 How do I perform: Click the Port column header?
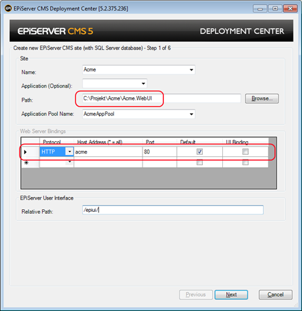point(159,142)
